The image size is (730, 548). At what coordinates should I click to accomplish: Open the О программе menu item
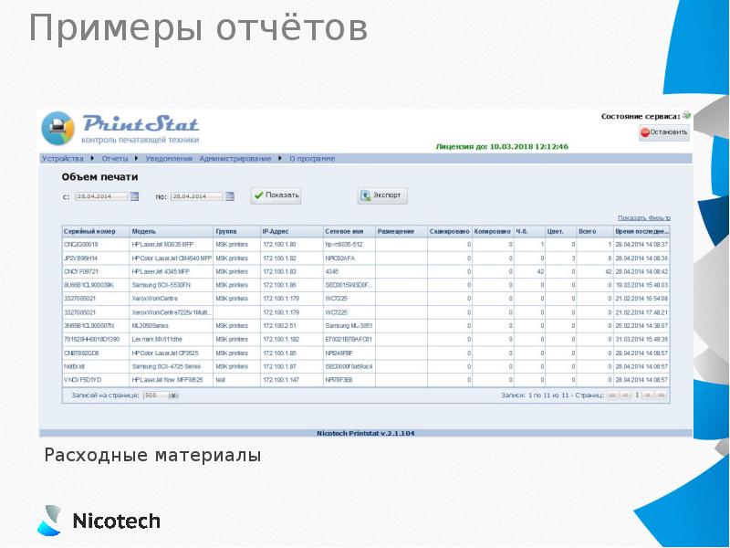312,159
